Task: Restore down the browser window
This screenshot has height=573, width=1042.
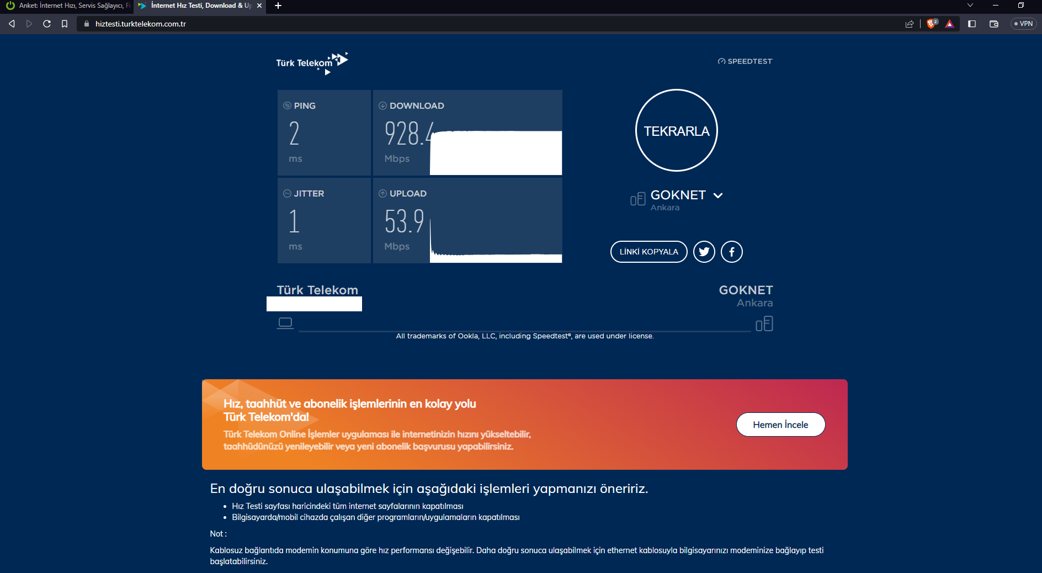Action: point(1021,6)
